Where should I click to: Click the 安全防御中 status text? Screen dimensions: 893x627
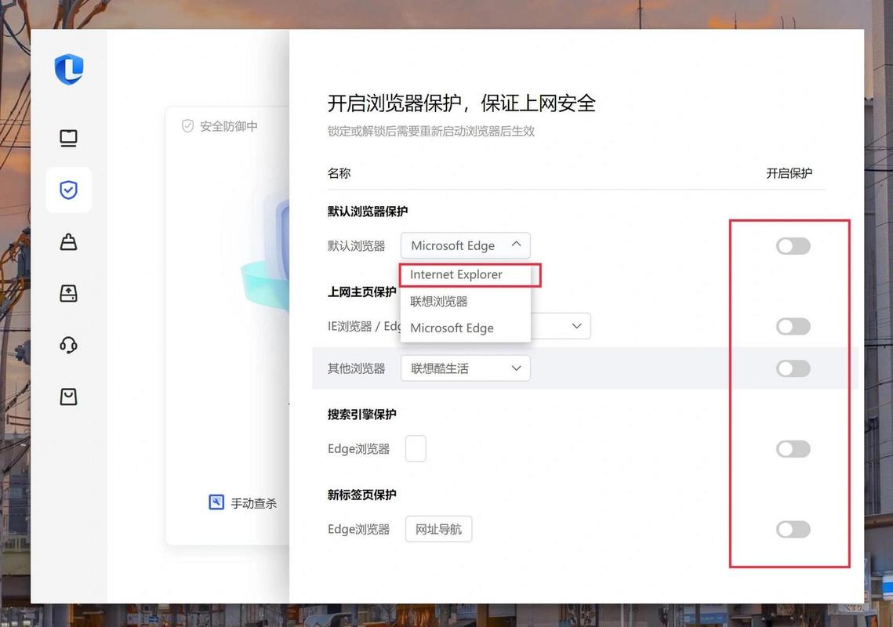(228, 126)
